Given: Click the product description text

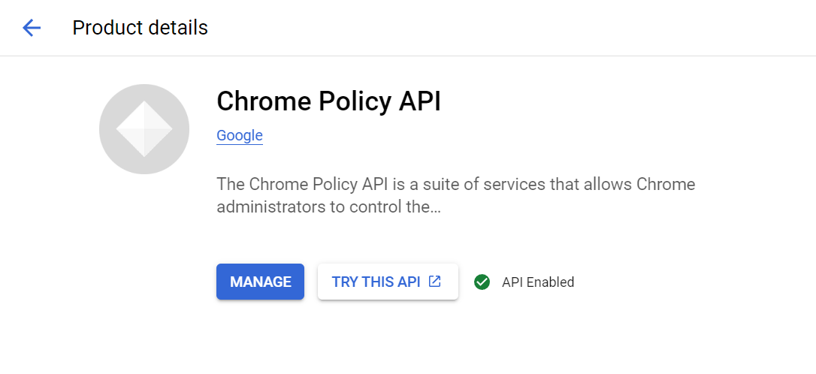Looking at the screenshot, I should [455, 185].
